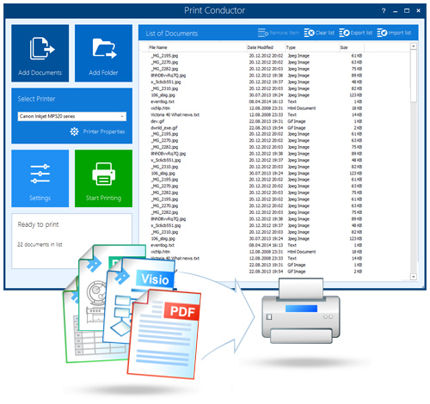
Task: Click the green Start Printing printer icon
Action: [x=103, y=174]
